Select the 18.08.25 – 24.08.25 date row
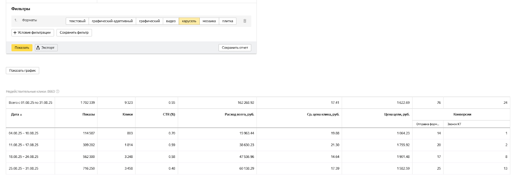The height and width of the screenshot is (177, 518). point(24,157)
